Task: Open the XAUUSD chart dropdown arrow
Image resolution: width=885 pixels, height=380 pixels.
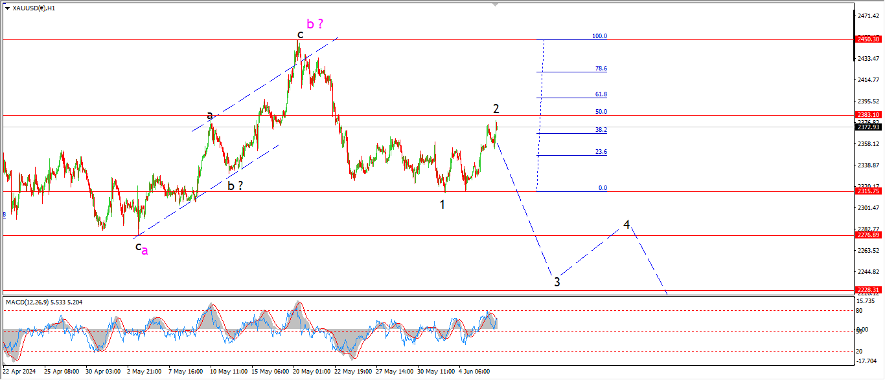Action: pos(7,8)
